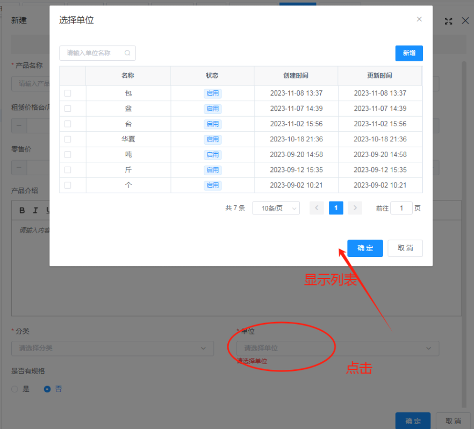Click the fullscreen expand icon at top right
Screen dimensions: 474x429
pos(449,21)
